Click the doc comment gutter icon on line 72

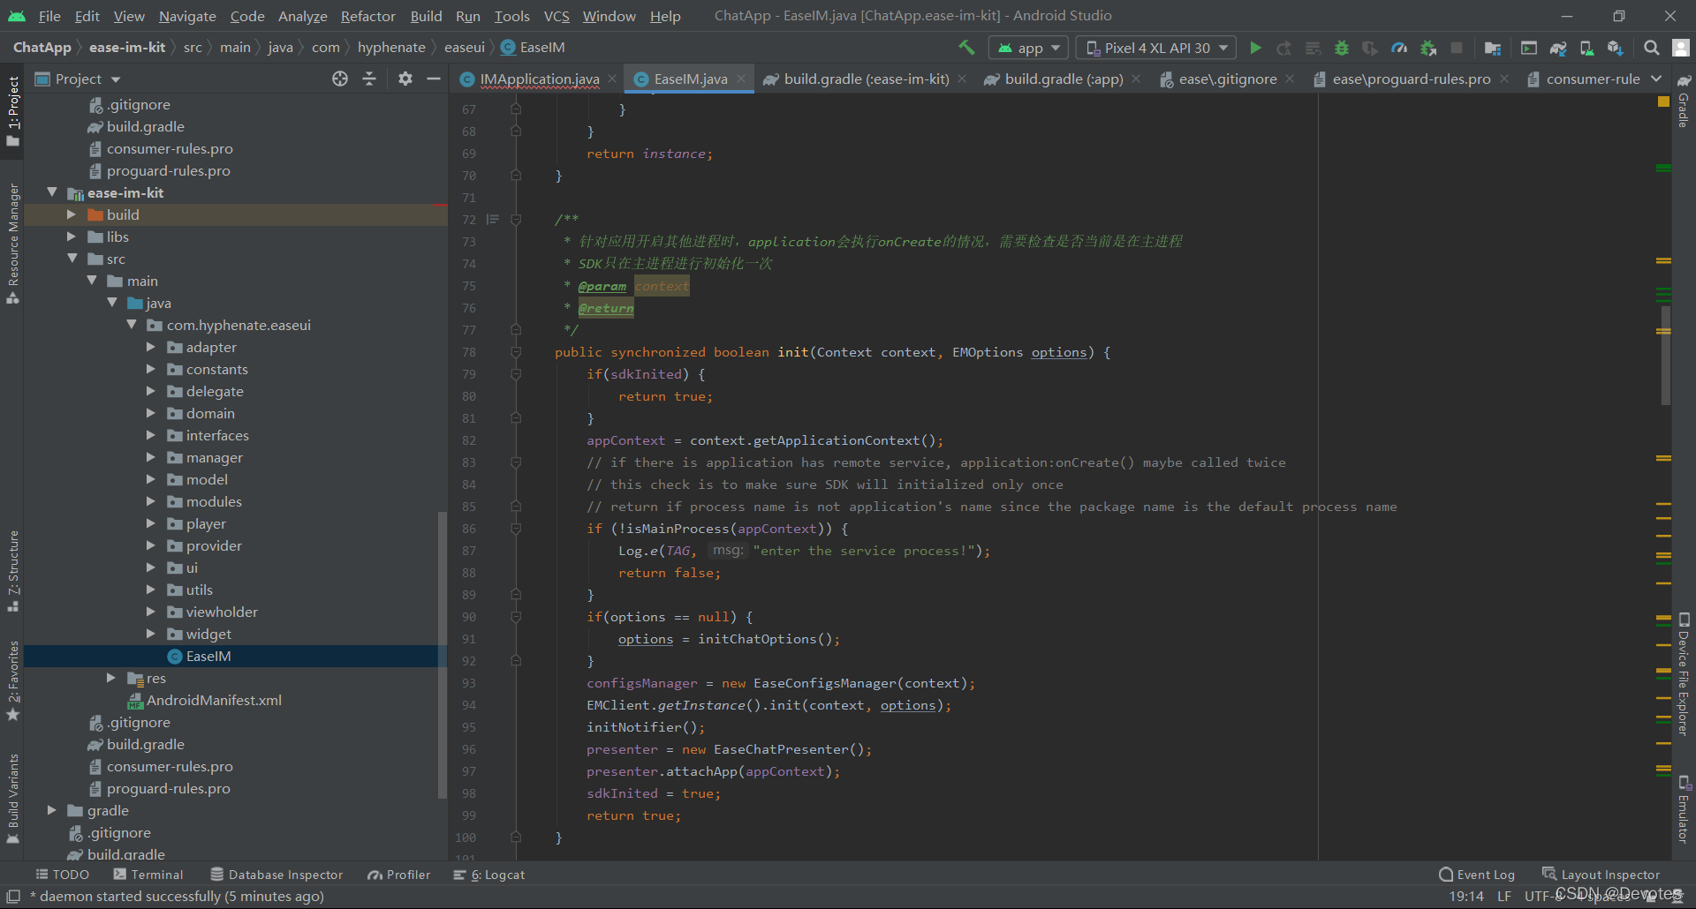click(x=493, y=220)
